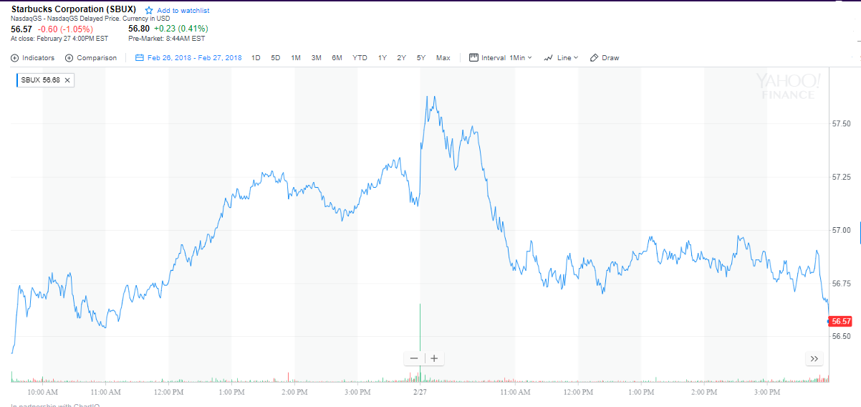Click the Add to watchlist star icon
The image size is (861, 407).
pyautogui.click(x=149, y=11)
